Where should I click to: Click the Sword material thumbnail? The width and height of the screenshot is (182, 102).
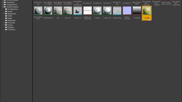coord(97,11)
